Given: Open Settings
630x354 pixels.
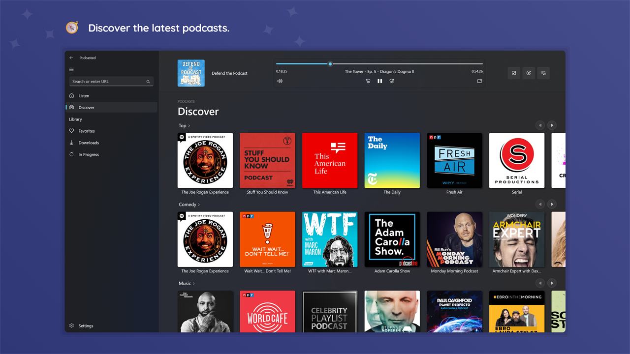Looking at the screenshot, I should pos(111,326).
